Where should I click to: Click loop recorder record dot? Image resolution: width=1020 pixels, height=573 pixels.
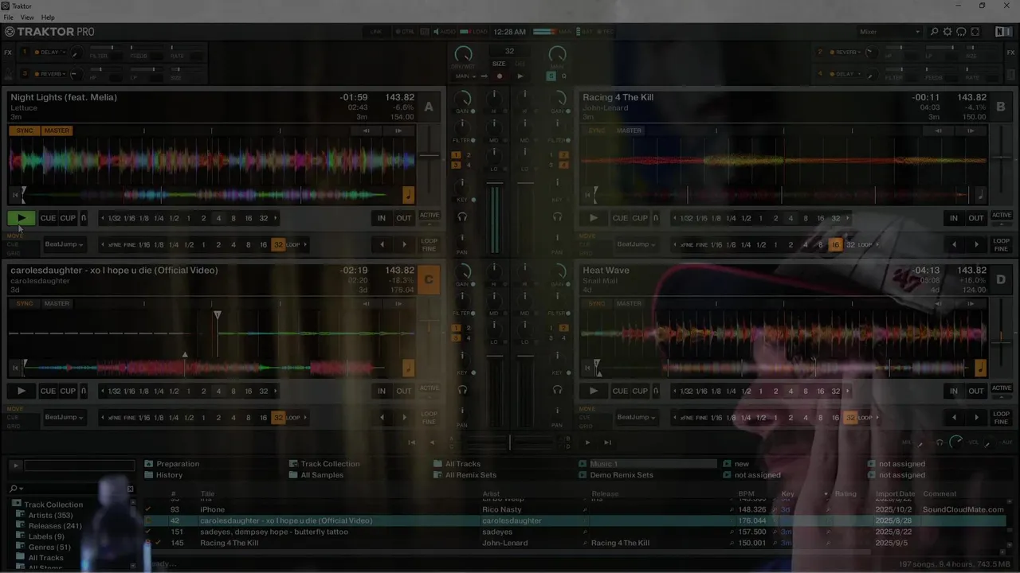(x=500, y=76)
